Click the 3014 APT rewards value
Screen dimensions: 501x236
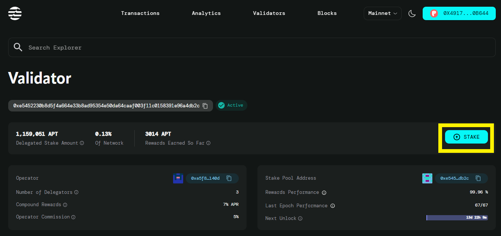coord(158,134)
